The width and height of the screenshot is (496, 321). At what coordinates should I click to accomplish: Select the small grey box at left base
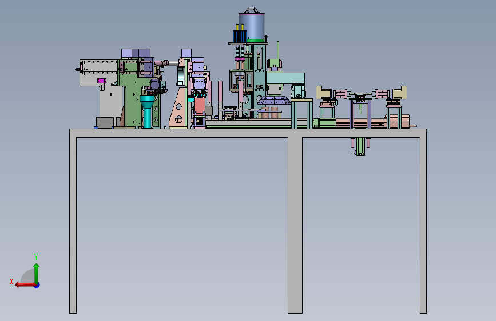pos(105,123)
